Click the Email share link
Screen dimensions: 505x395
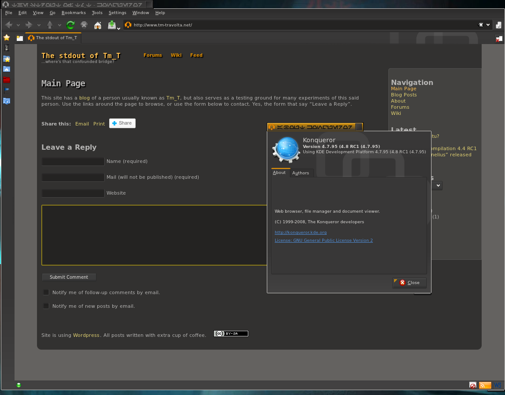82,124
